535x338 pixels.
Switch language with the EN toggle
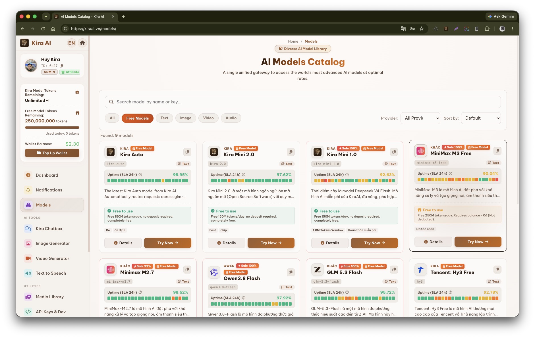pos(71,43)
